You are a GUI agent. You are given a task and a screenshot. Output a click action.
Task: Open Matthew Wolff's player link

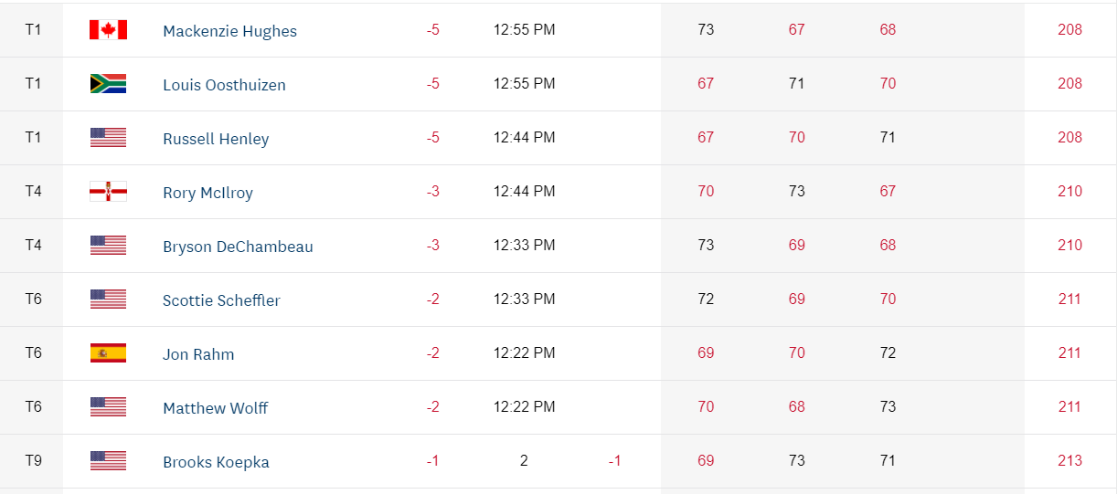tap(215, 408)
